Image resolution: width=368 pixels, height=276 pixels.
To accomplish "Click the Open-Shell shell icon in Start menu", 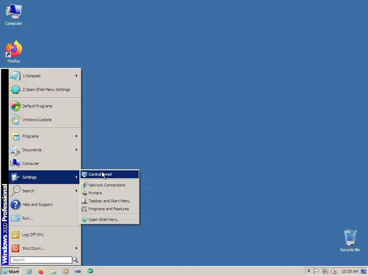I will pos(15,89).
